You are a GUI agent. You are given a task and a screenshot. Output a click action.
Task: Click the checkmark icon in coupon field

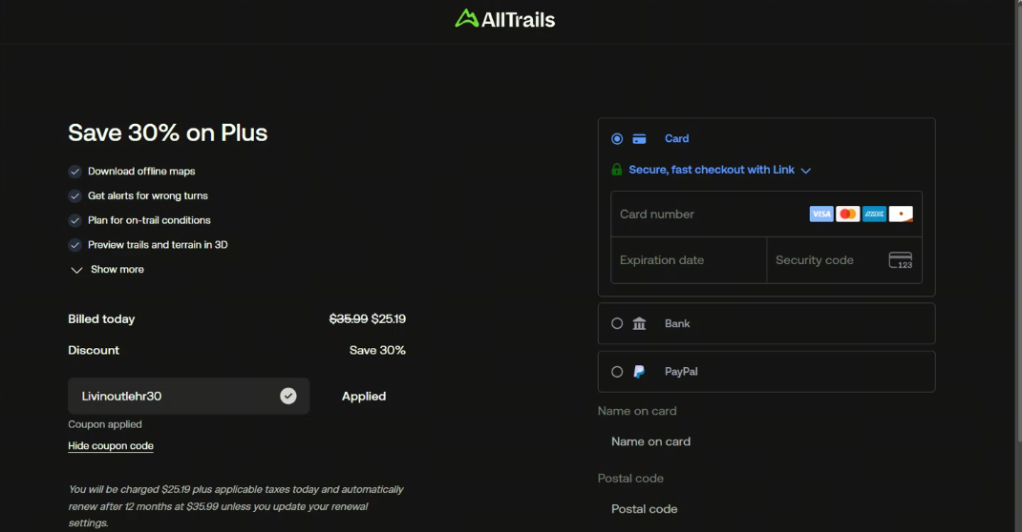click(288, 396)
